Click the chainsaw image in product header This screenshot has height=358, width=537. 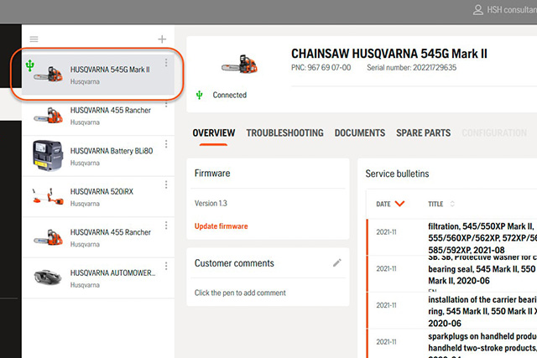(239, 64)
